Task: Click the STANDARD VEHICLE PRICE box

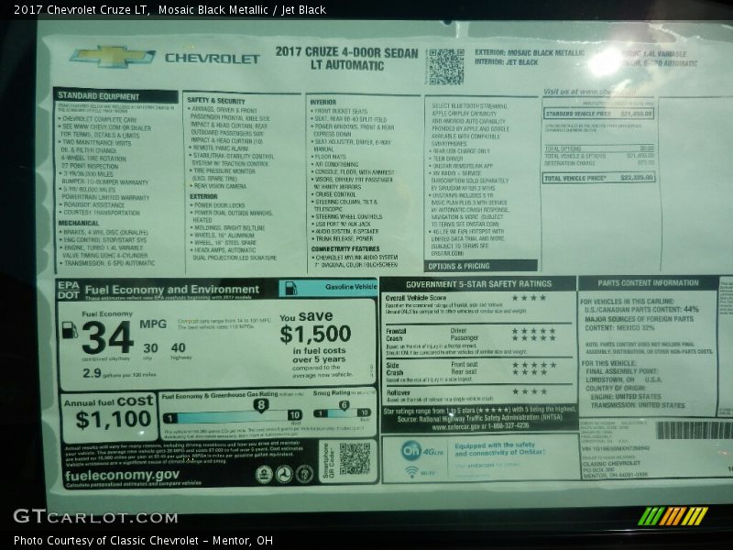Action: pyautogui.click(x=599, y=114)
